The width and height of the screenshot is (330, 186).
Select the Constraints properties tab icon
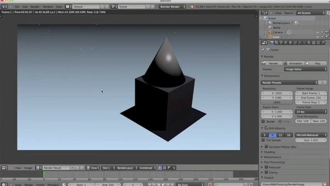[295, 43]
